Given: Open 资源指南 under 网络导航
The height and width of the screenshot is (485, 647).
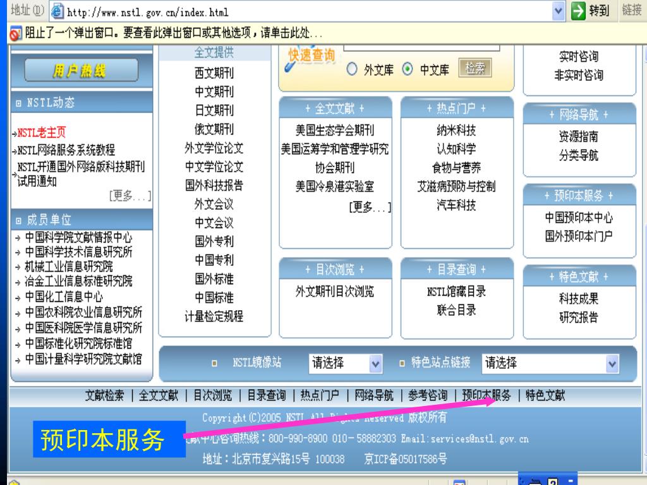Looking at the screenshot, I should pos(579,136).
